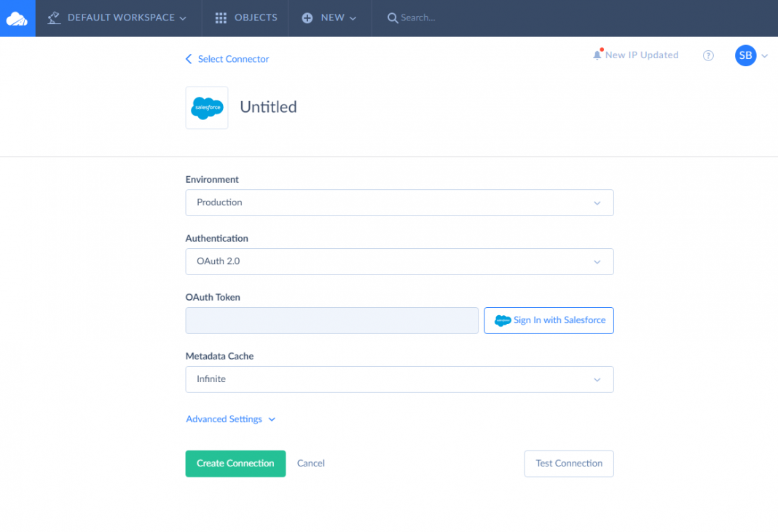Screen dimensions: 778x532
Task: Open the Authentication dropdown showing OAuth 2.0
Action: click(399, 262)
